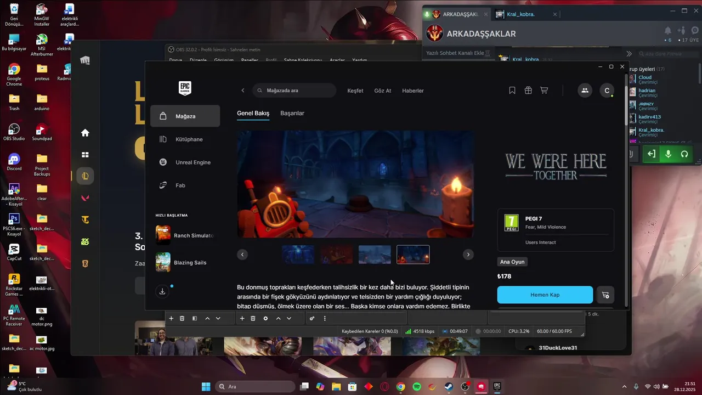Open the friends list icon in Epic launcher

tap(585, 91)
